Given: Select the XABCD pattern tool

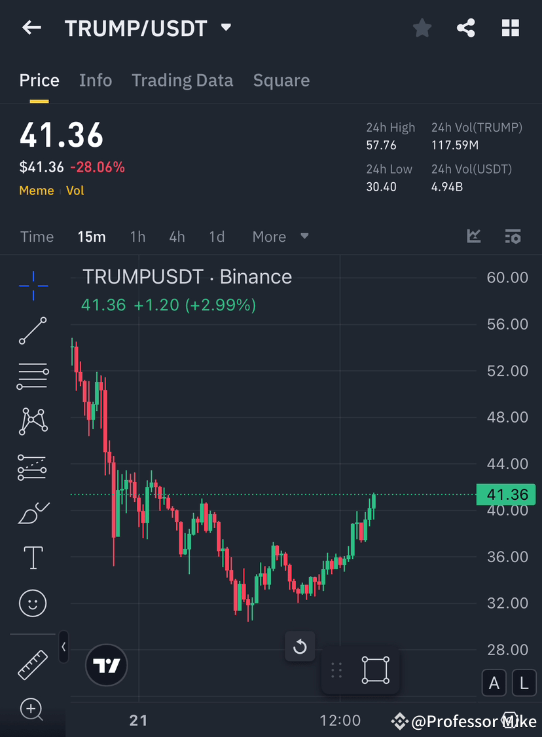Looking at the screenshot, I should pyautogui.click(x=33, y=421).
